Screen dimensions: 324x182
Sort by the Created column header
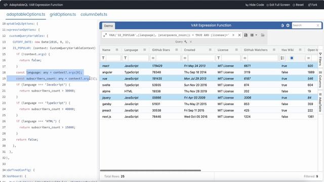pyautogui.click(x=189, y=50)
